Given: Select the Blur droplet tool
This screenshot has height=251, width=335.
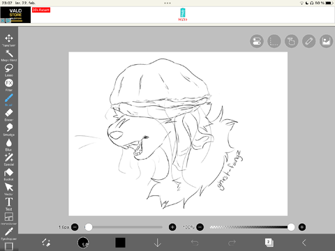Looking at the screenshot, I should tap(9, 144).
